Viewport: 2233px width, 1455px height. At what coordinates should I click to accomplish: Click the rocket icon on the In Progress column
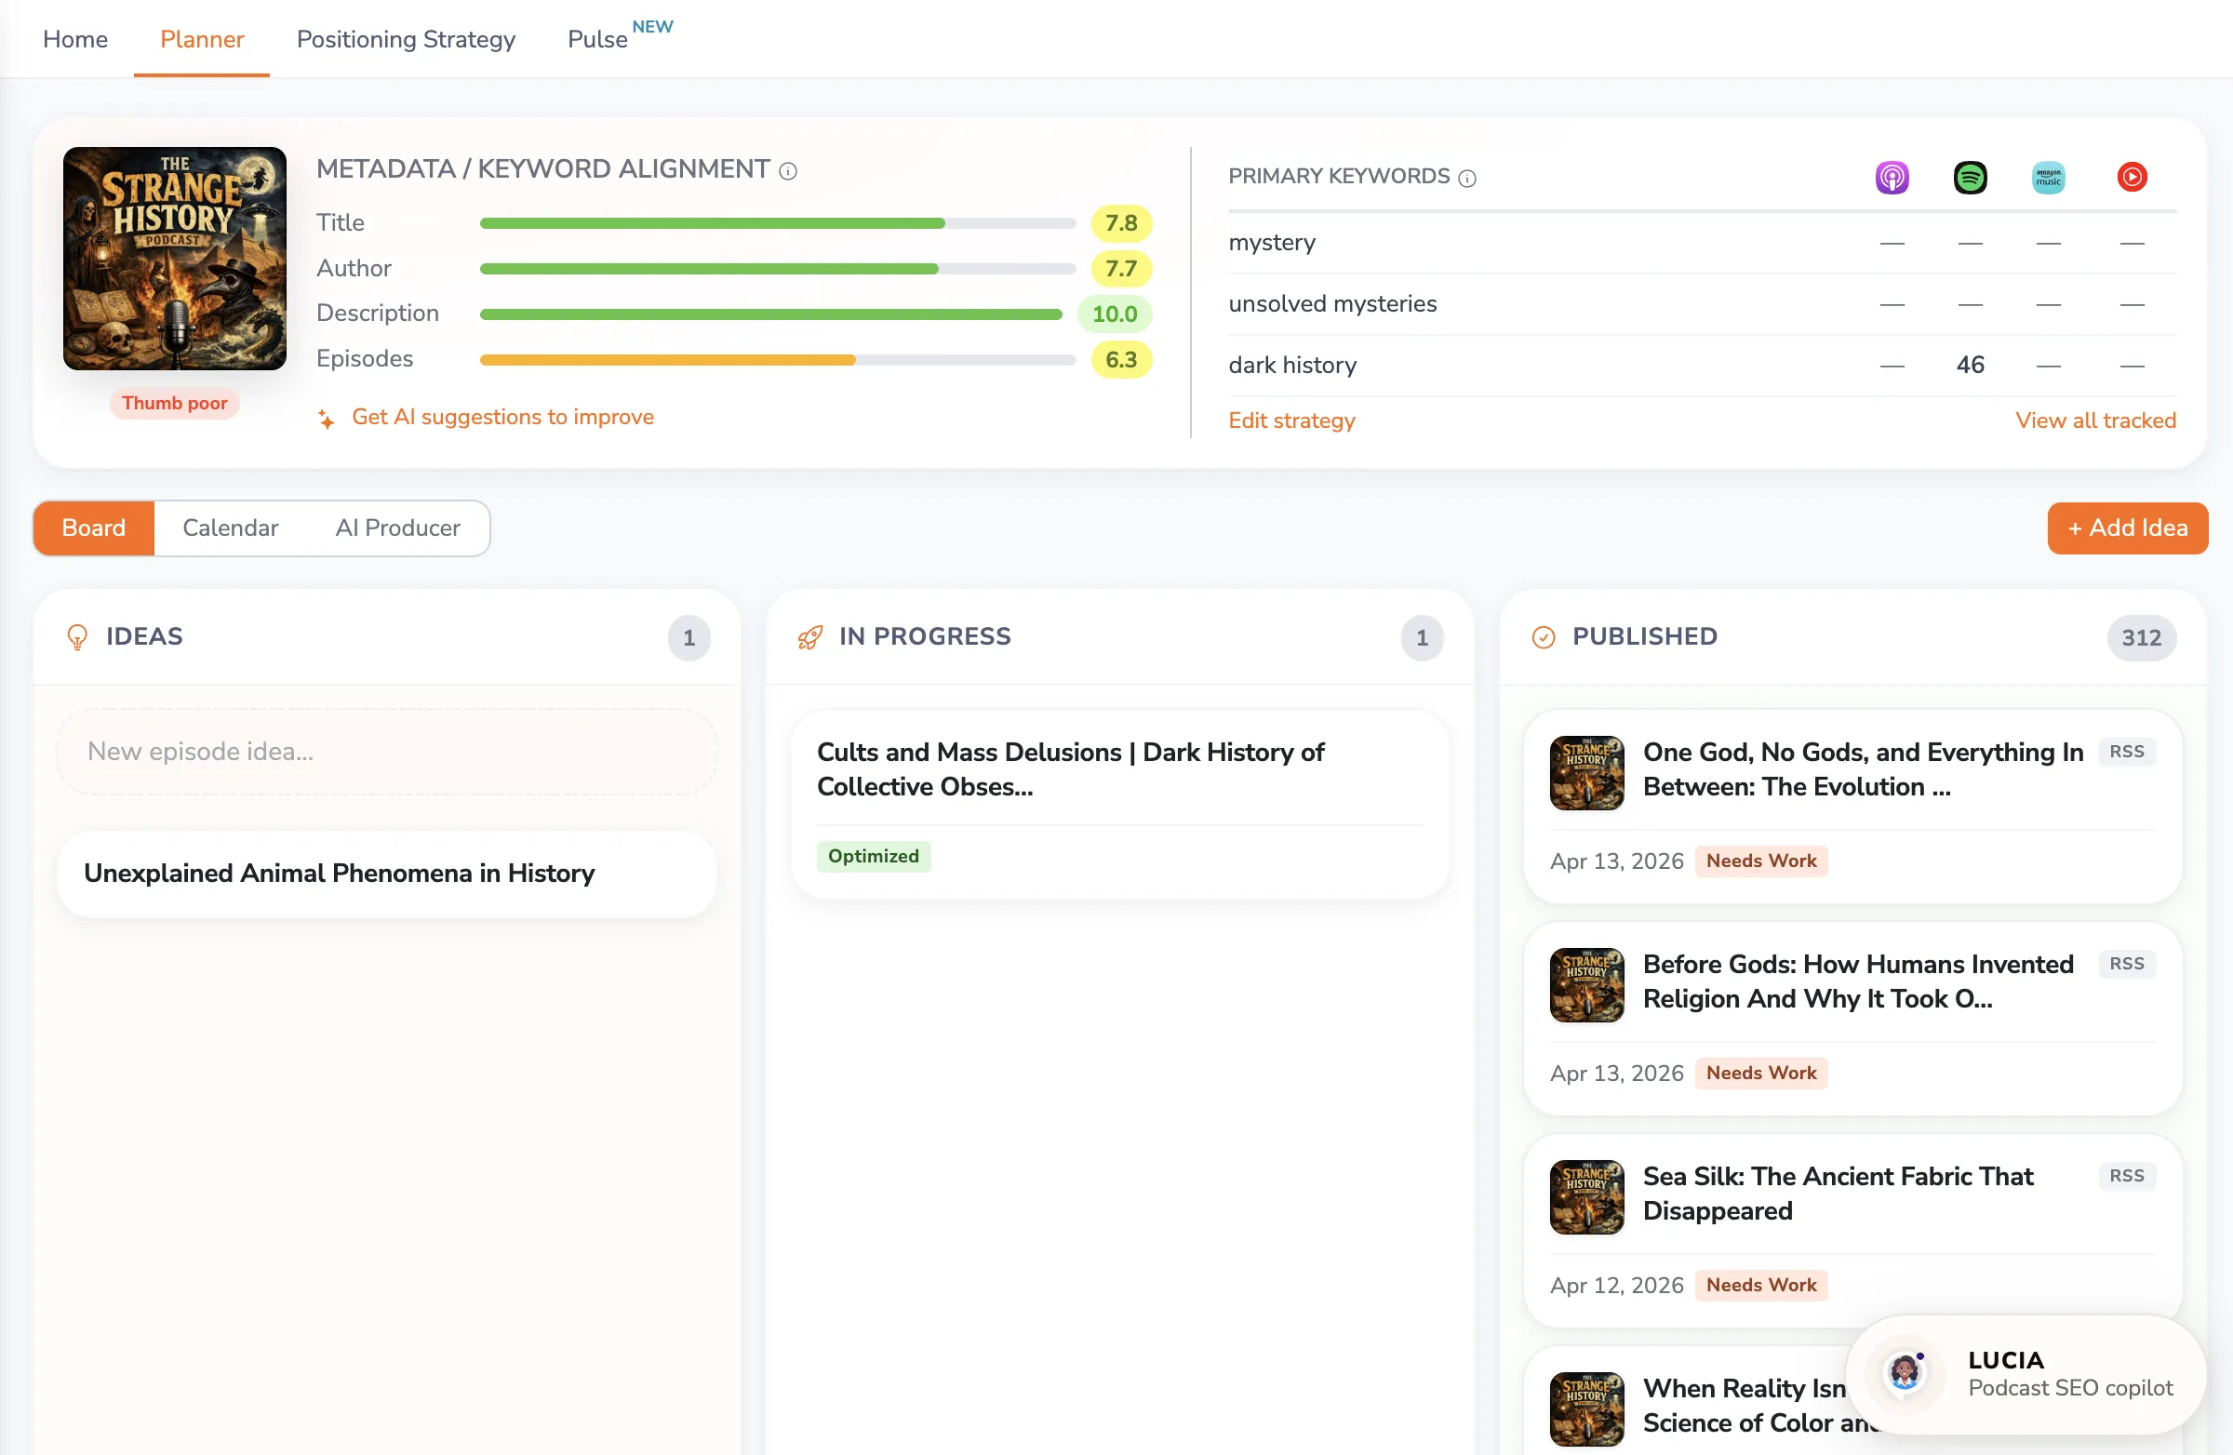pos(810,636)
